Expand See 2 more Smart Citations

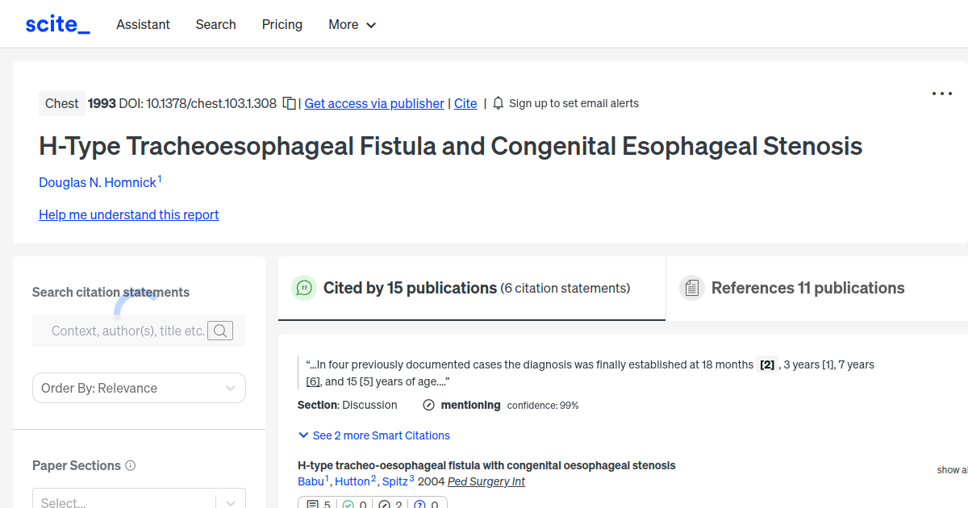click(373, 435)
